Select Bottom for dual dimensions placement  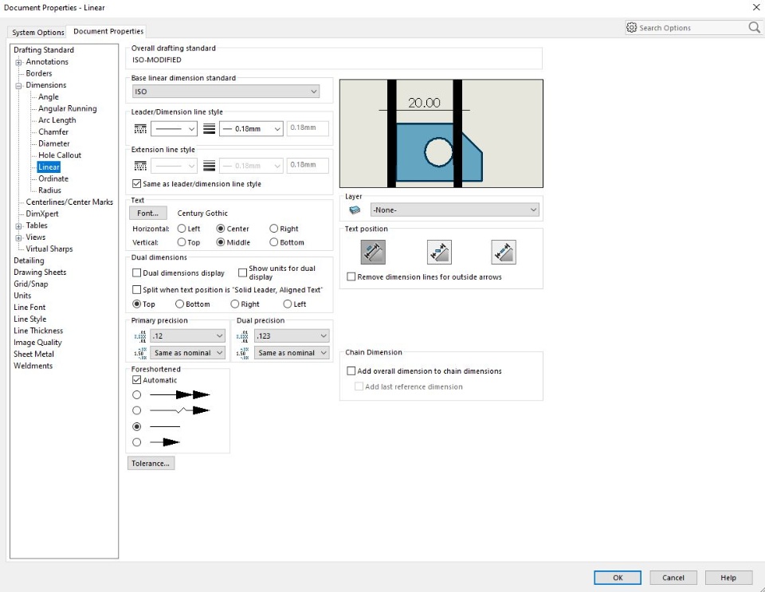[179, 304]
